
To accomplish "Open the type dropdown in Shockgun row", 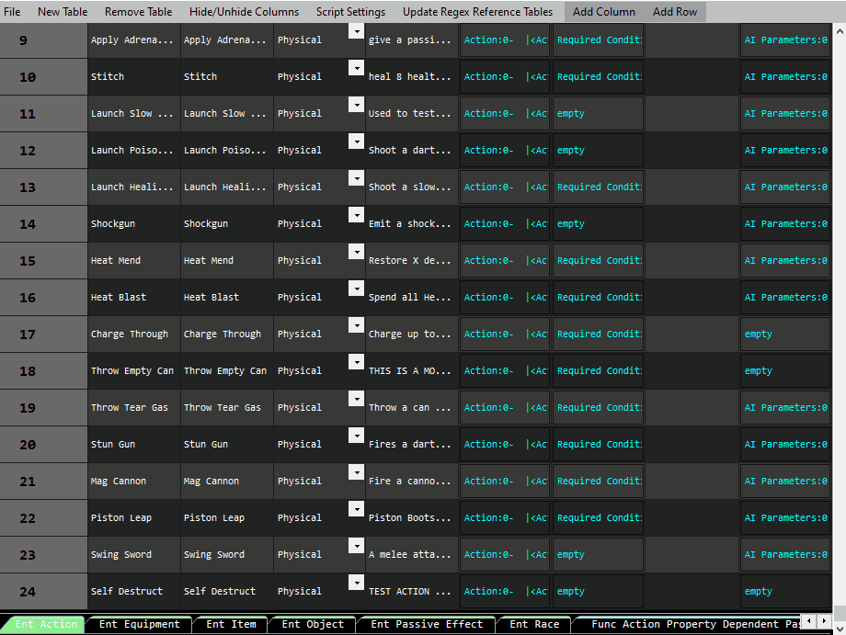I will (356, 215).
